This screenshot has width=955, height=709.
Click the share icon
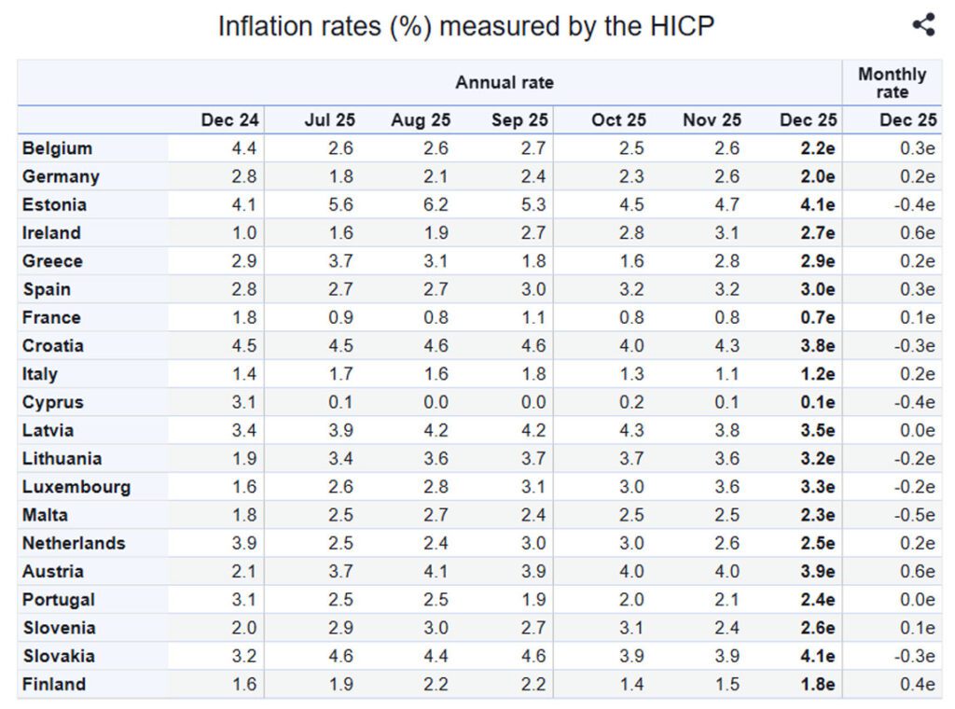pyautogui.click(x=923, y=25)
